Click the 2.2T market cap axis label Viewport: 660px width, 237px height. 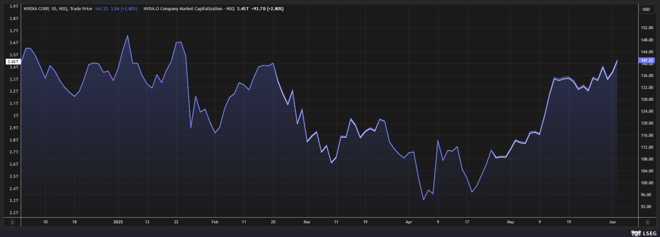14,213
